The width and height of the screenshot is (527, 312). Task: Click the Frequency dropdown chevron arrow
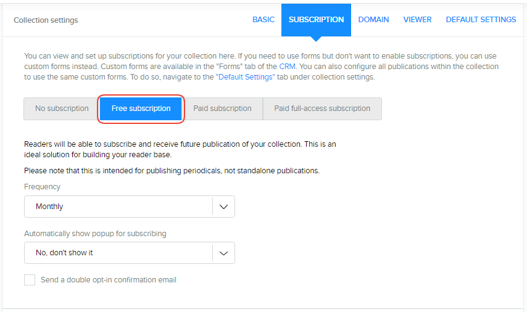(223, 207)
